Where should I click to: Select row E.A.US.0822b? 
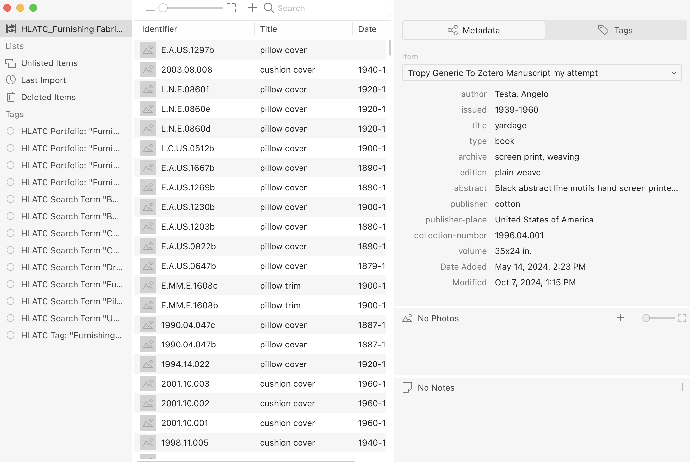coord(260,246)
